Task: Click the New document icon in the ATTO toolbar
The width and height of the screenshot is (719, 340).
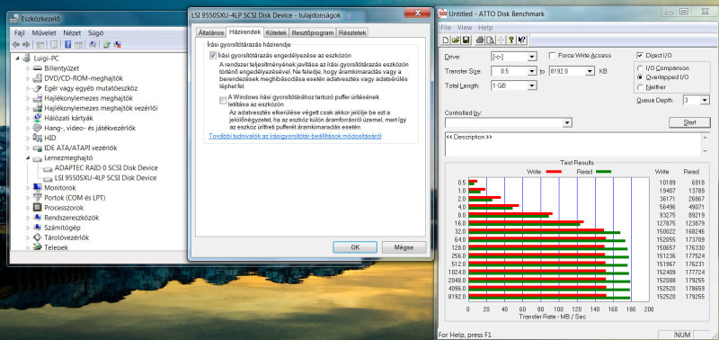Action: pos(447,40)
